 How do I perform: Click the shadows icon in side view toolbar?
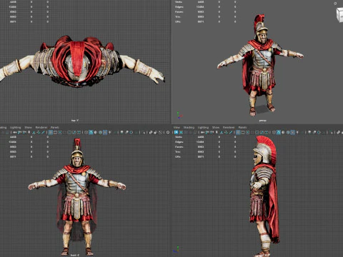pyautogui.click(x=302, y=132)
